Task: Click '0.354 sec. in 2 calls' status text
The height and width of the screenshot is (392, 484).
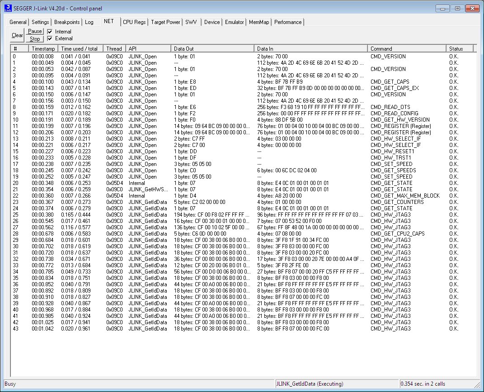Action: 423,384
